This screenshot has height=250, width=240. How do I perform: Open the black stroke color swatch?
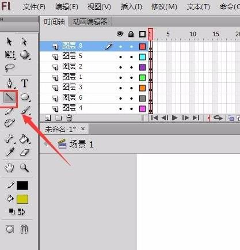pyautogui.click(x=22, y=185)
